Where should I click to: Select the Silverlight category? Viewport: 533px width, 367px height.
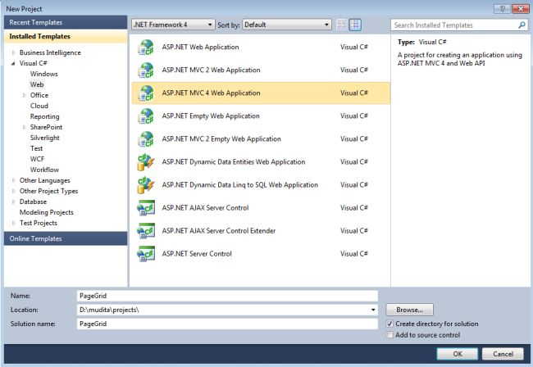[44, 138]
